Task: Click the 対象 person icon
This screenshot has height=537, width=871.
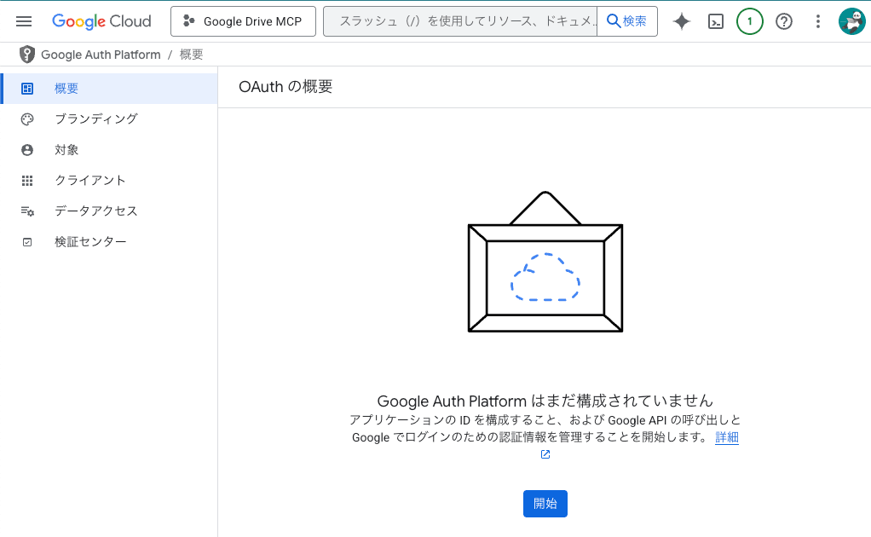Action: point(27,150)
